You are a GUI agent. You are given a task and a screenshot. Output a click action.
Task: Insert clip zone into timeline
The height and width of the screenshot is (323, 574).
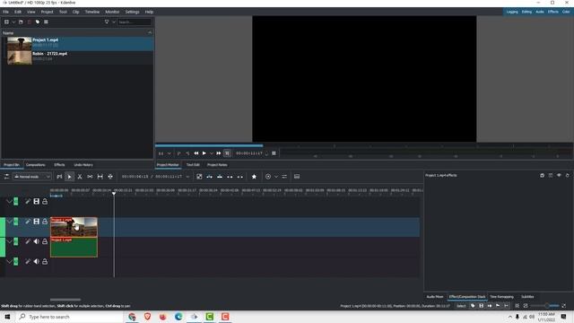click(x=209, y=177)
